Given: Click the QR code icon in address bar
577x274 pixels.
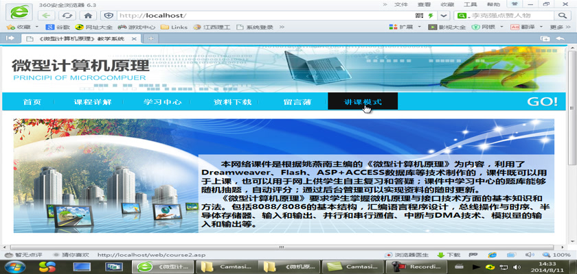Looking at the screenshot, I should (x=419, y=15).
